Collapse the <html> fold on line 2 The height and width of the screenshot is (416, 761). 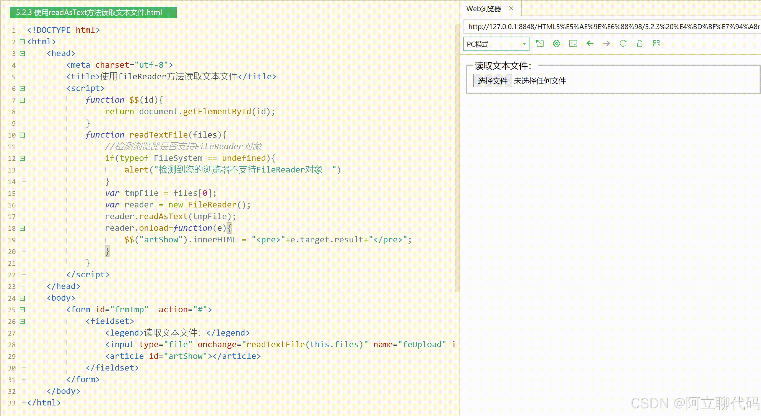coord(22,42)
